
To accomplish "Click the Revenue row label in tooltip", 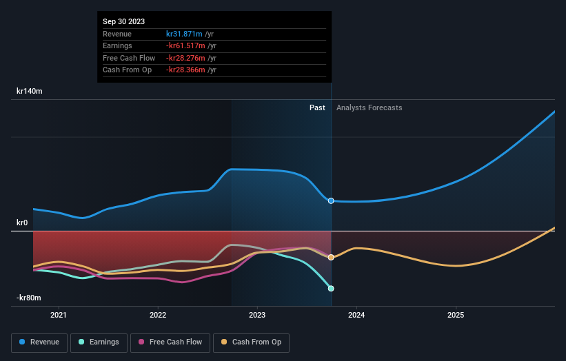I will pyautogui.click(x=117, y=34).
